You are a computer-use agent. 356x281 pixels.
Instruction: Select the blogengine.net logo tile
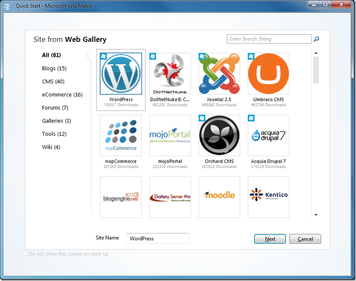click(x=121, y=197)
